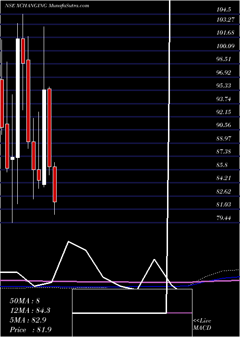Click the Price : 81.9 readout
This screenshot has height=337, width=240.
point(30,330)
